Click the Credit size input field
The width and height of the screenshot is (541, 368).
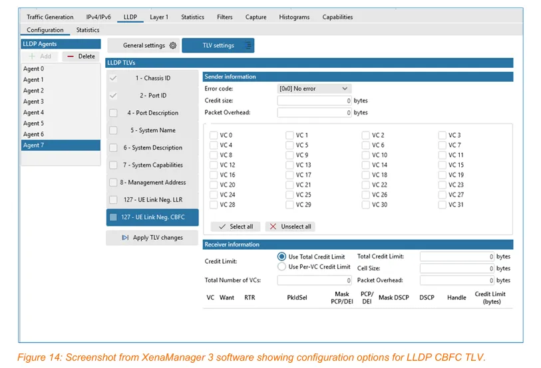click(314, 100)
